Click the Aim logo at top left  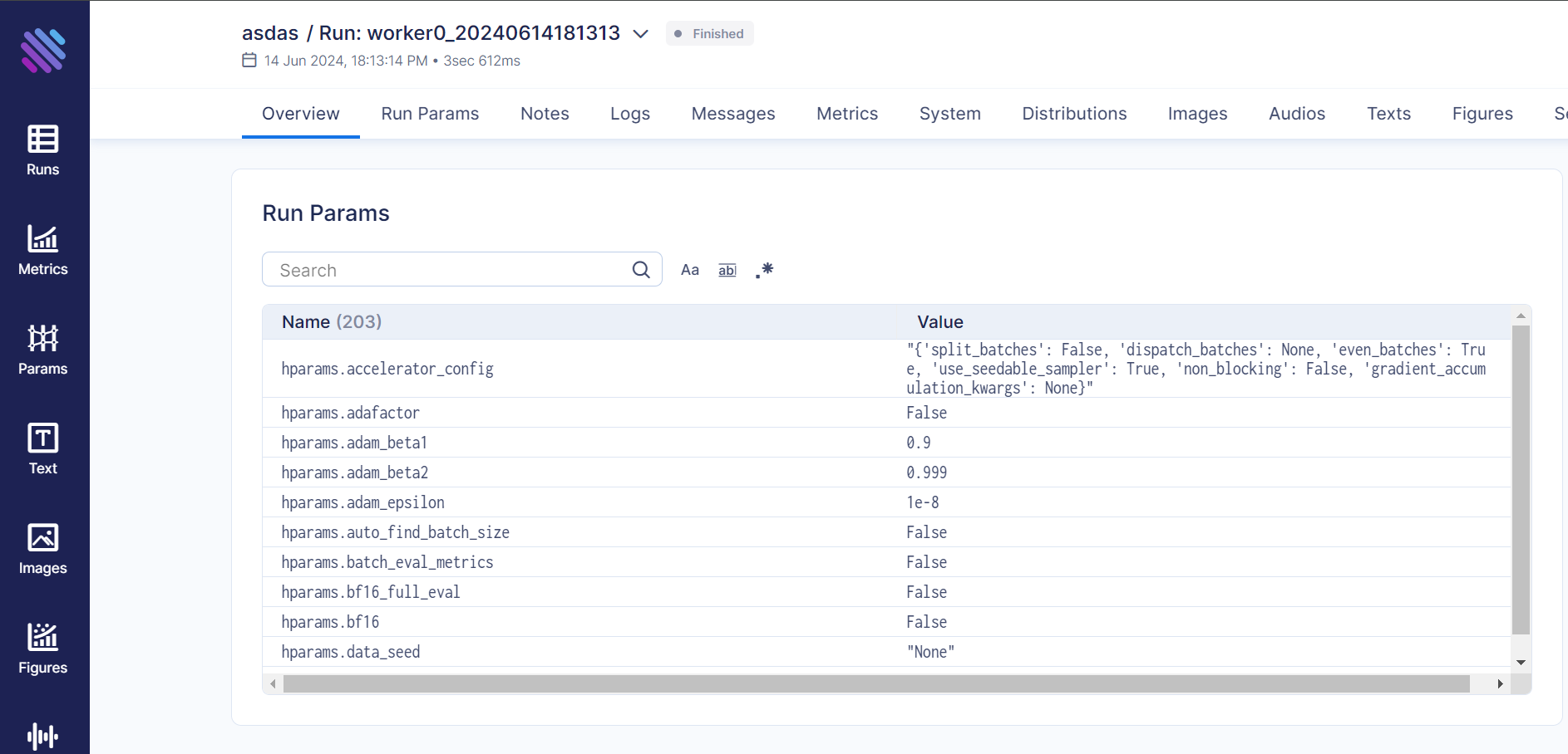pyautogui.click(x=43, y=51)
